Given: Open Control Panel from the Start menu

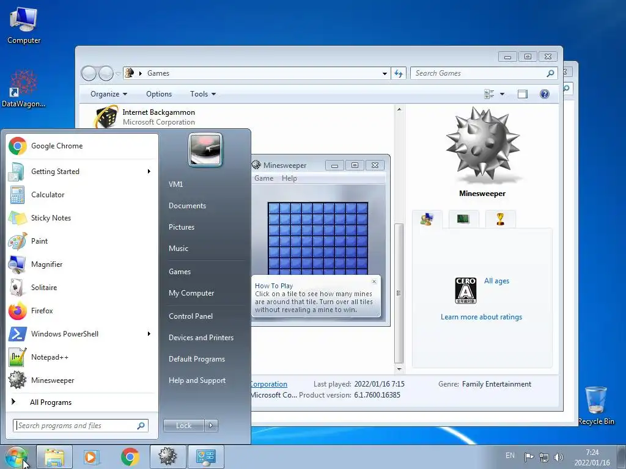Looking at the screenshot, I should pyautogui.click(x=191, y=316).
